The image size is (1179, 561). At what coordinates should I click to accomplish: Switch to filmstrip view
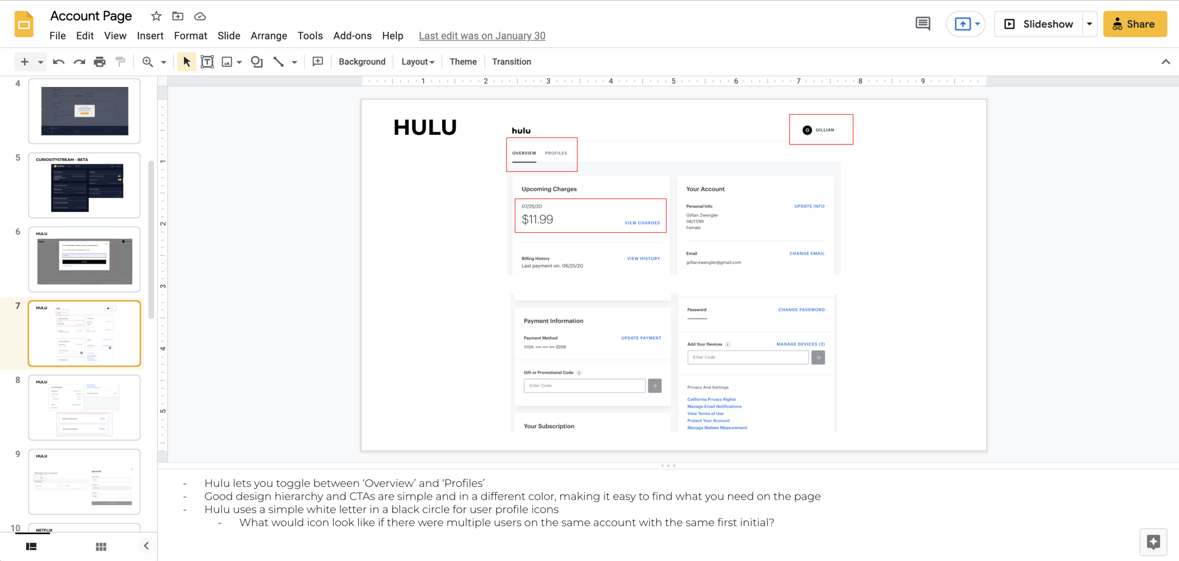[32, 546]
